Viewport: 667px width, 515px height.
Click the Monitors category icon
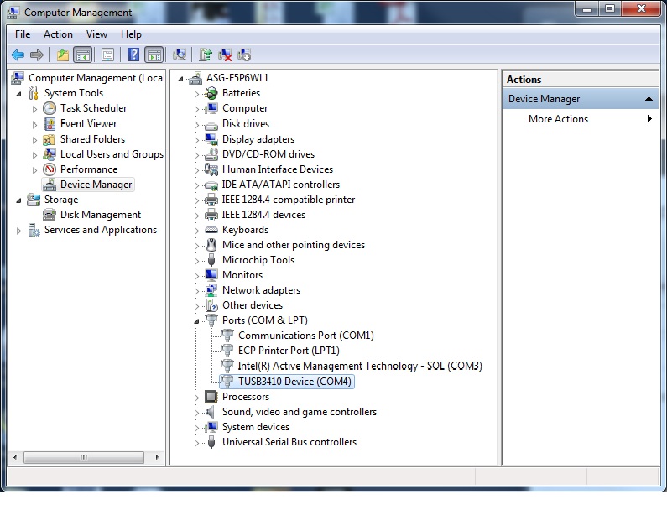(x=211, y=275)
